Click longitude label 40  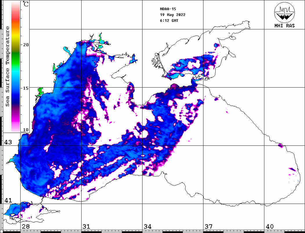tap(270, 227)
